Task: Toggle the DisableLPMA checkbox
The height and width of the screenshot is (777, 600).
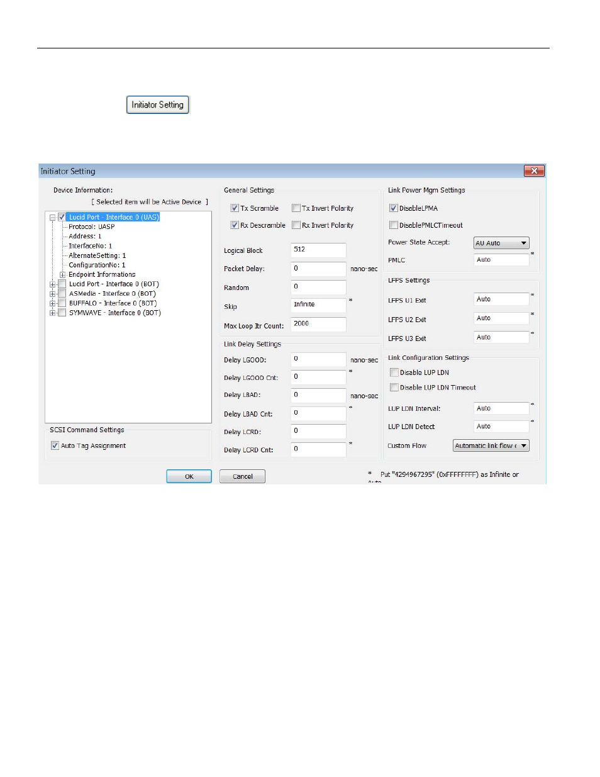Action: 393,208
